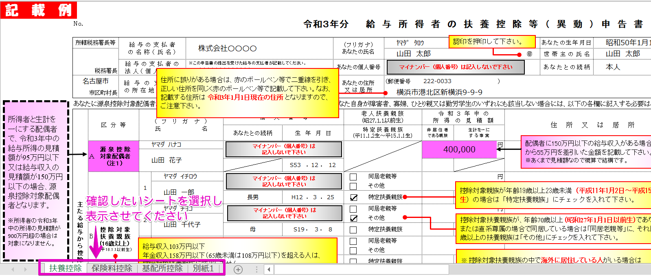This screenshot has width=651, height=277.
Task: Uncheck その他 checkbox for 山田 千代子
Action: [x=353, y=218]
